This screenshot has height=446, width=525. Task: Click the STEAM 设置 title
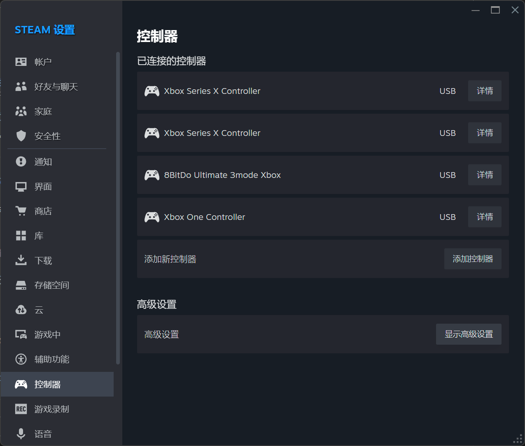(x=45, y=30)
